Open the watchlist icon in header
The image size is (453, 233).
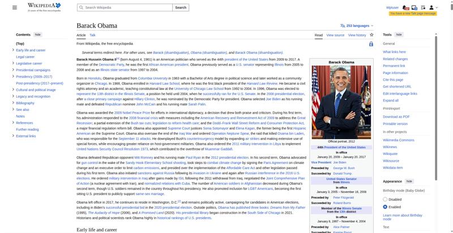423,7
